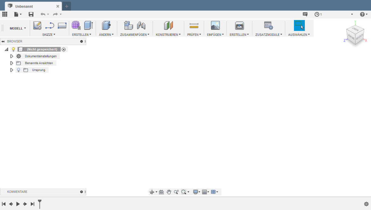371x210 pixels.
Task: Select the 3D Print tool icon
Action: pyautogui.click(x=240, y=25)
